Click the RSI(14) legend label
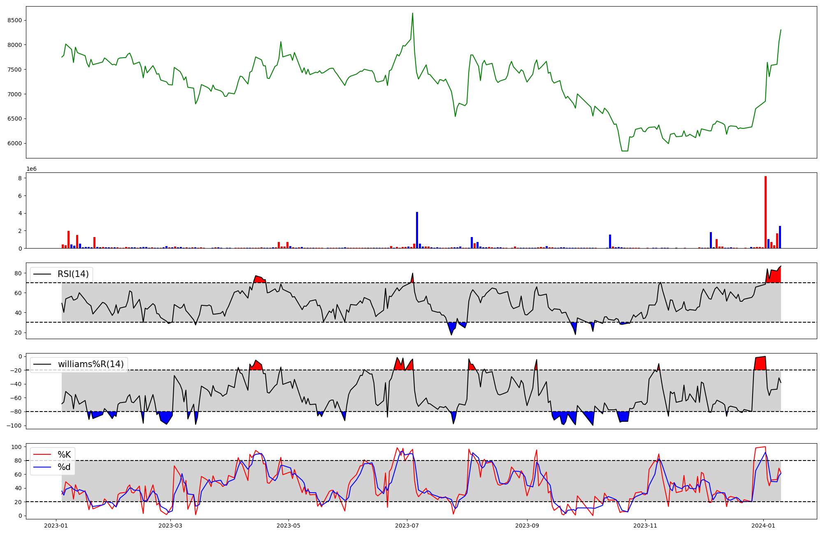Screen dimensions: 823x535 (73, 274)
